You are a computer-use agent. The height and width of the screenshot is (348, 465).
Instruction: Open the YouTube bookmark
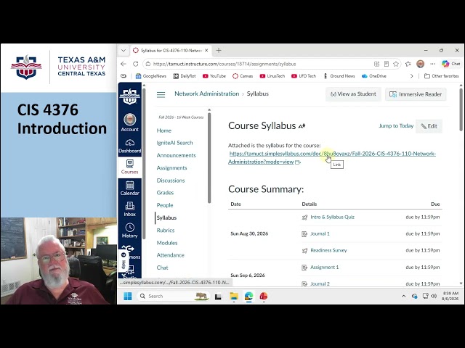(214, 76)
